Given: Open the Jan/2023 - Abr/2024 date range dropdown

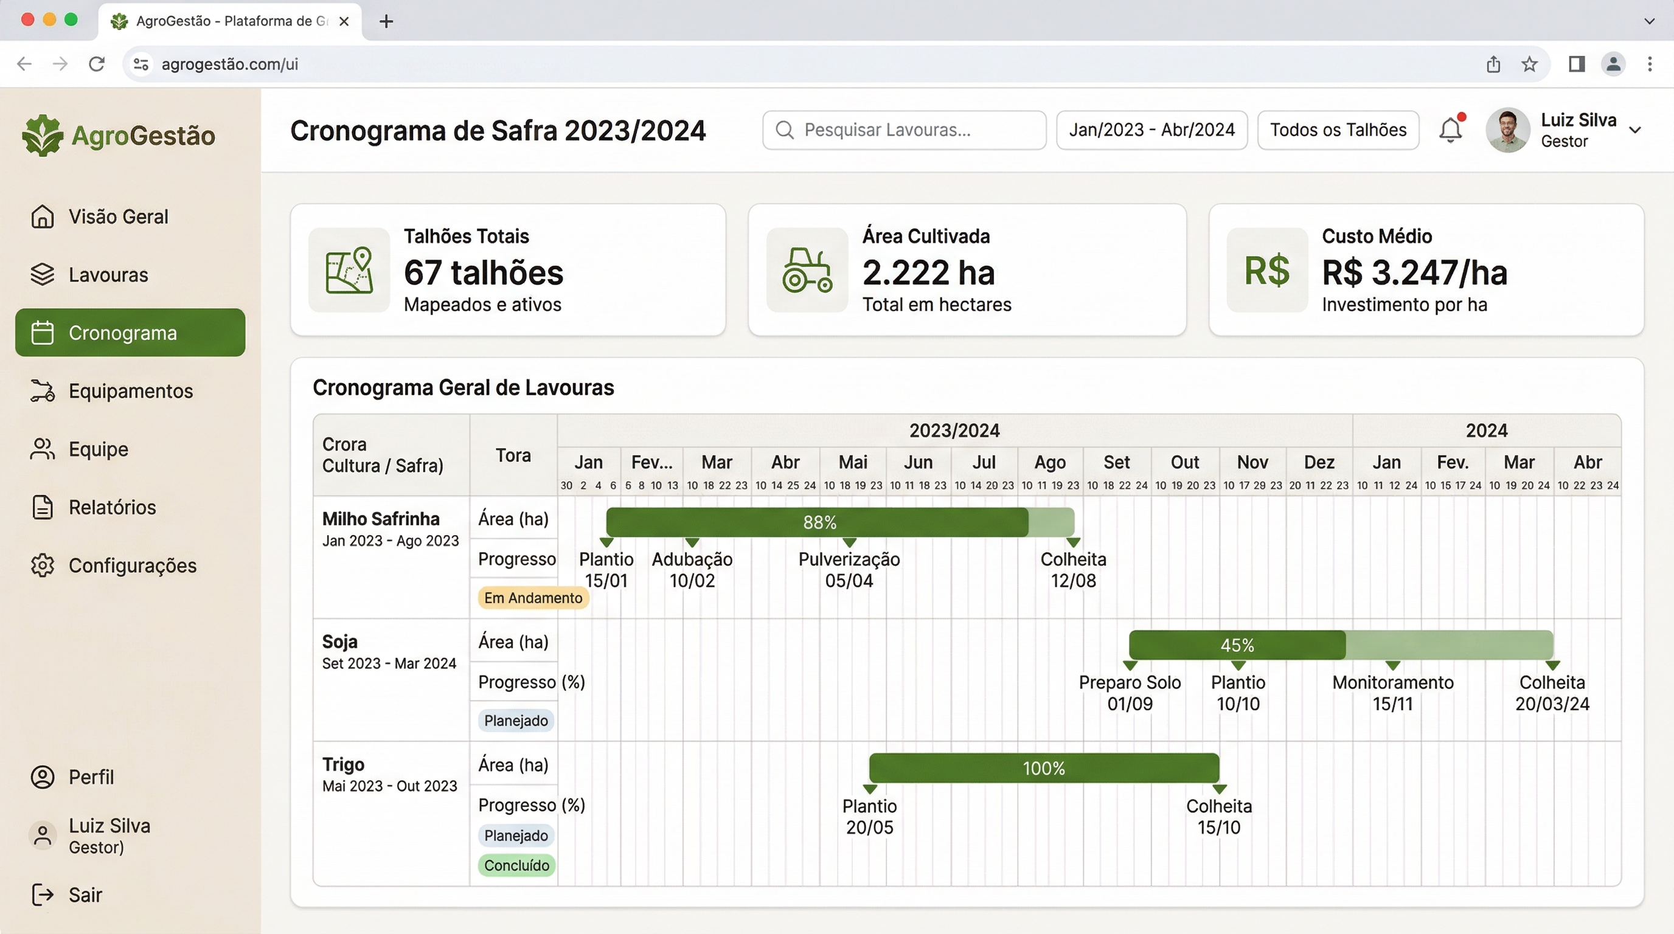Looking at the screenshot, I should point(1151,130).
